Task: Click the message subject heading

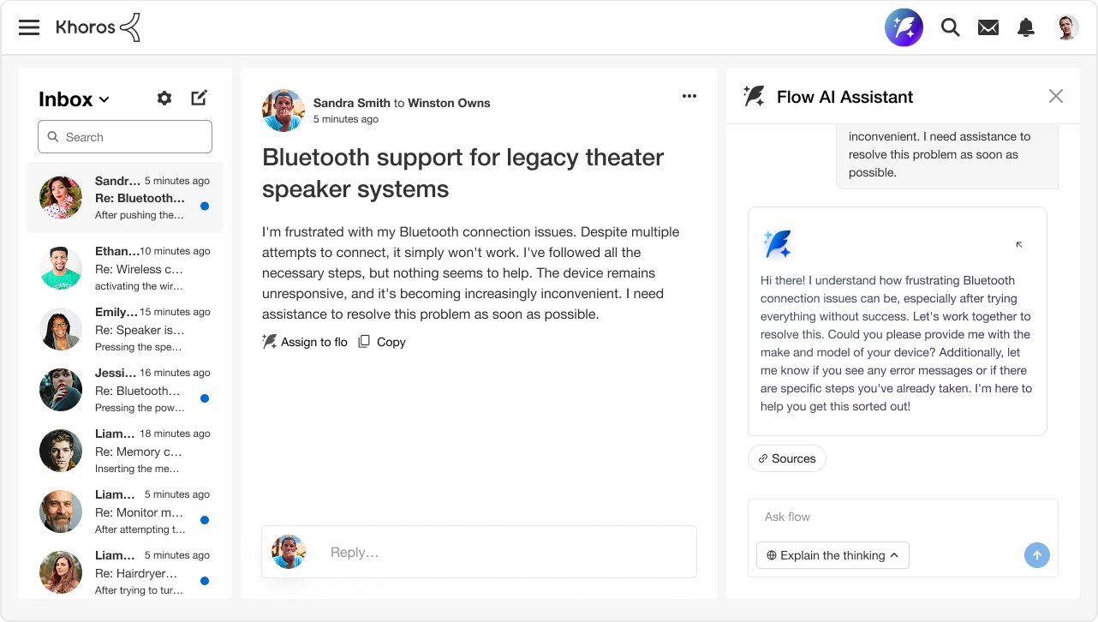Action: pyautogui.click(x=463, y=173)
